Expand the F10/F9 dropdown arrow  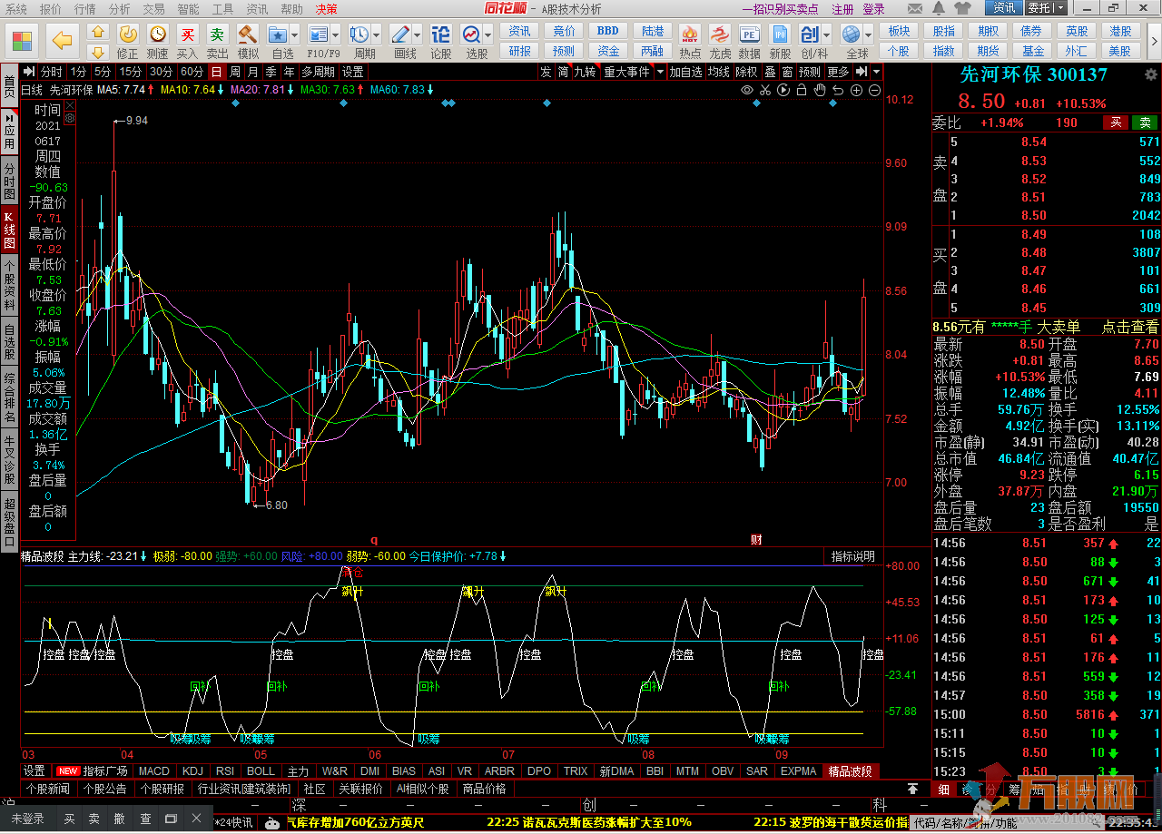pos(336,34)
